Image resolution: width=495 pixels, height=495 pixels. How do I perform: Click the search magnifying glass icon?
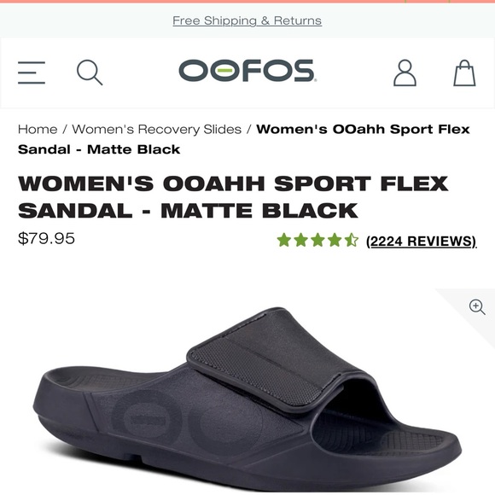pyautogui.click(x=90, y=73)
